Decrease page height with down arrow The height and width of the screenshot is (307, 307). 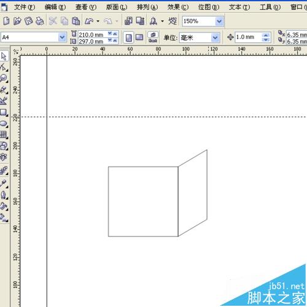point(110,41)
